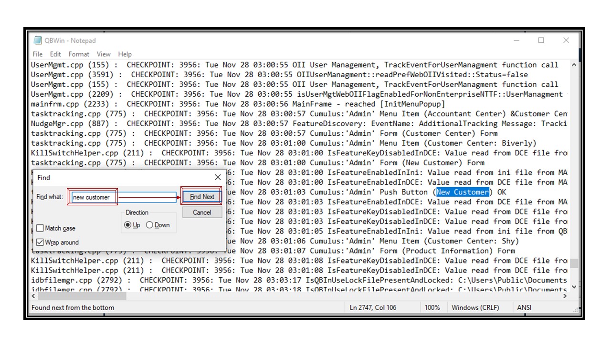
Task: Click '(Customer Center: Biverly)' in the log
Action: coord(480,143)
